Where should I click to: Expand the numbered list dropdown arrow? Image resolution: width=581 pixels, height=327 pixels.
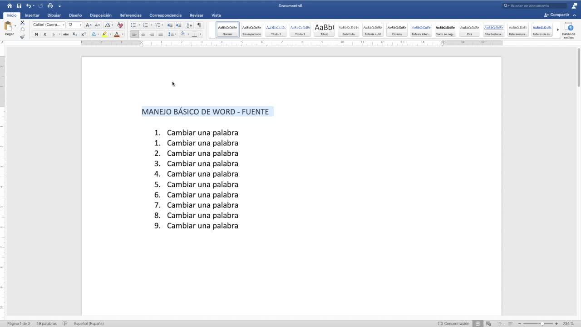(151, 25)
